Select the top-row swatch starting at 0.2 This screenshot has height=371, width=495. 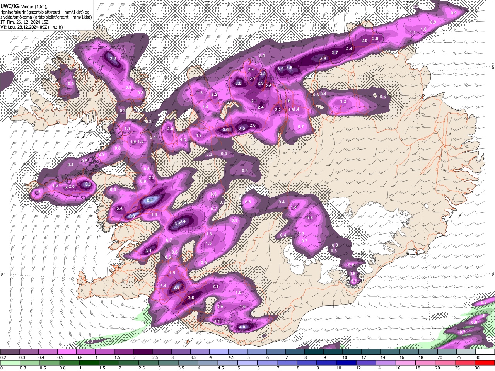pos(10,352)
